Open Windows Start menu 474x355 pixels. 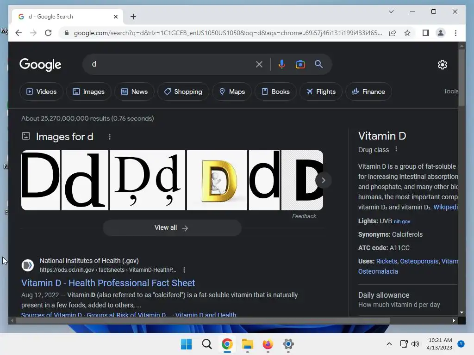coord(186,344)
